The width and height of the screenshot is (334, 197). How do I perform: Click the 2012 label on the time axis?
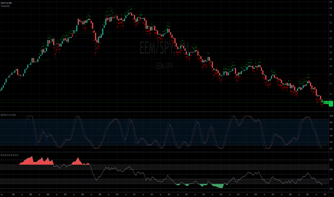152,194
